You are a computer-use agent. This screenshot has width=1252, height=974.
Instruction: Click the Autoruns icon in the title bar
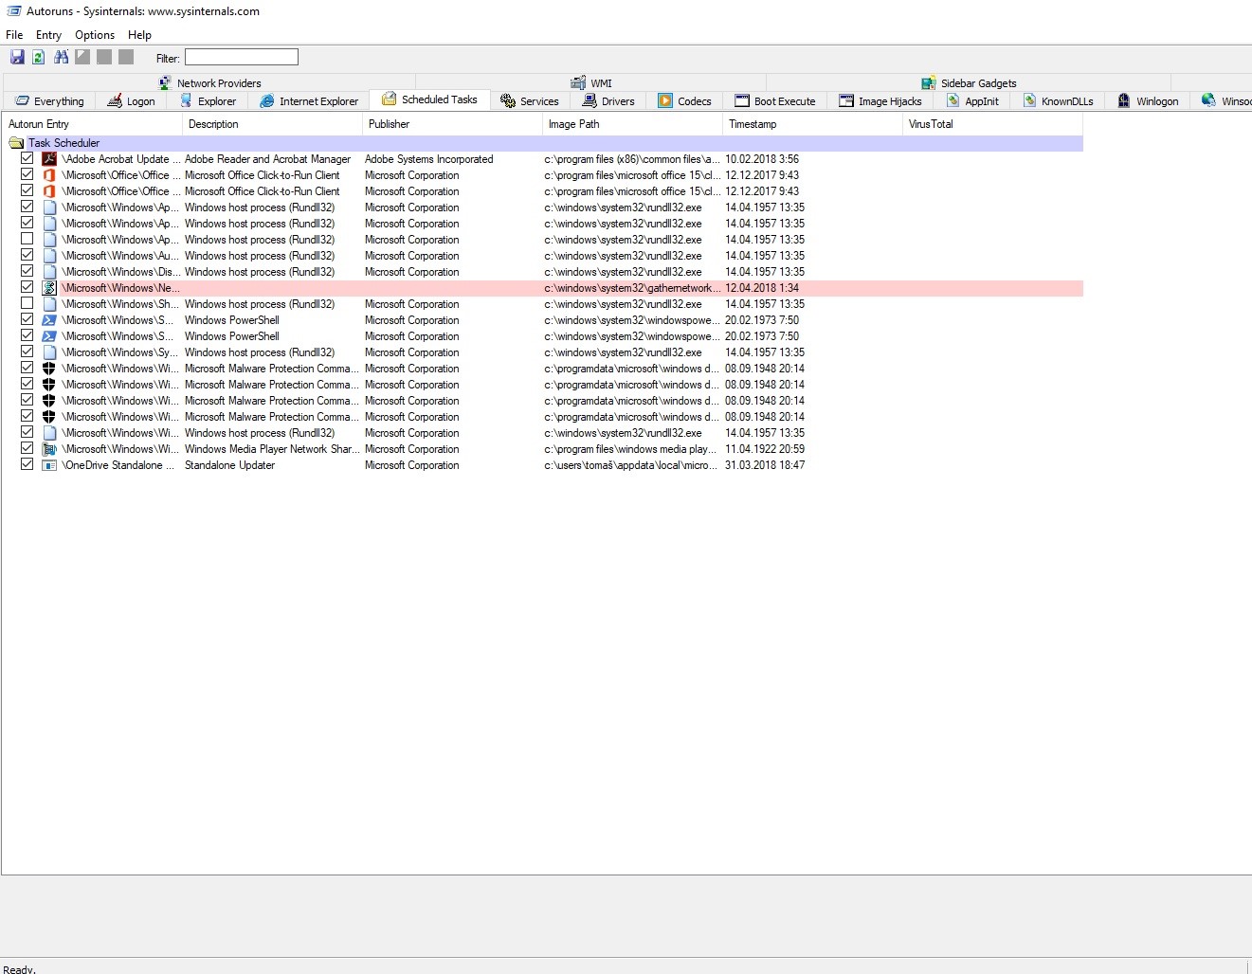[x=13, y=11]
